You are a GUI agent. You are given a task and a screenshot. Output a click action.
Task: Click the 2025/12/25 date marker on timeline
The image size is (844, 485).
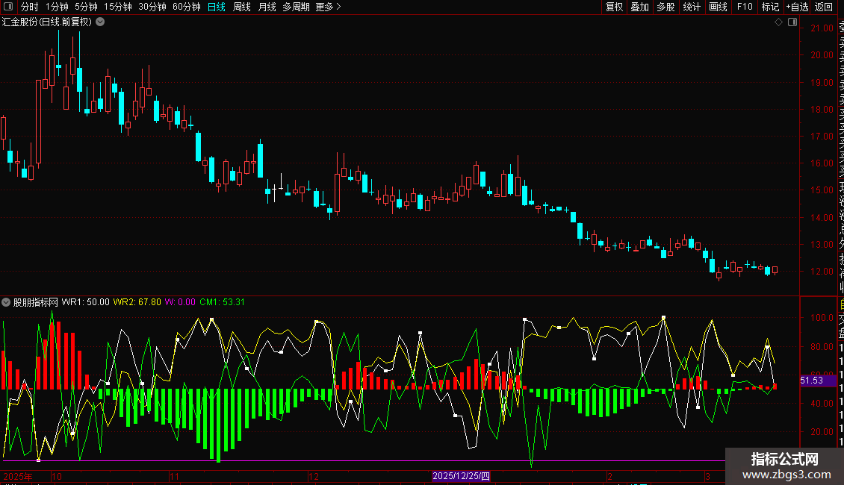pyautogui.click(x=462, y=476)
